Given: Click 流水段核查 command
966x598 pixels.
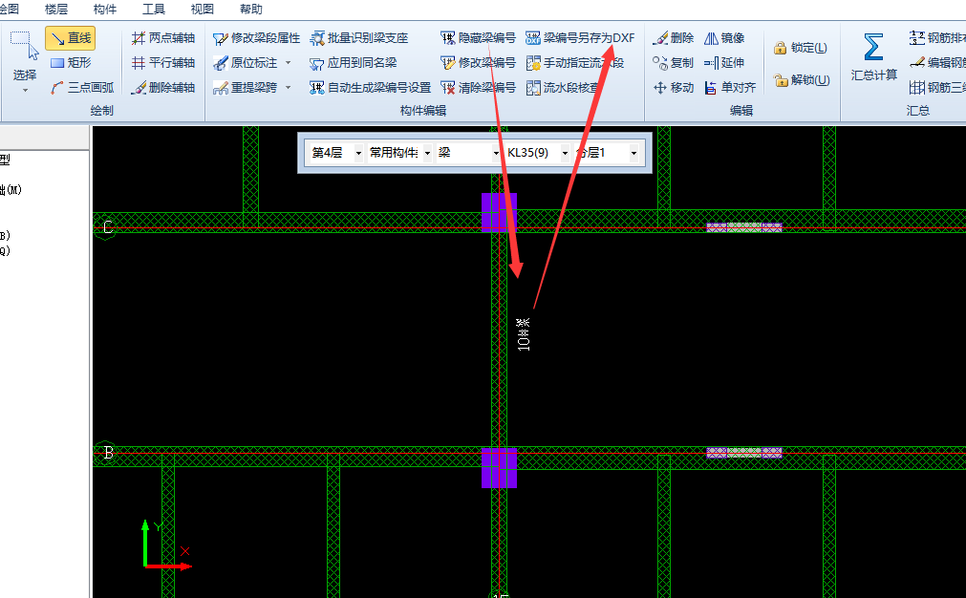Looking at the screenshot, I should pos(564,88).
